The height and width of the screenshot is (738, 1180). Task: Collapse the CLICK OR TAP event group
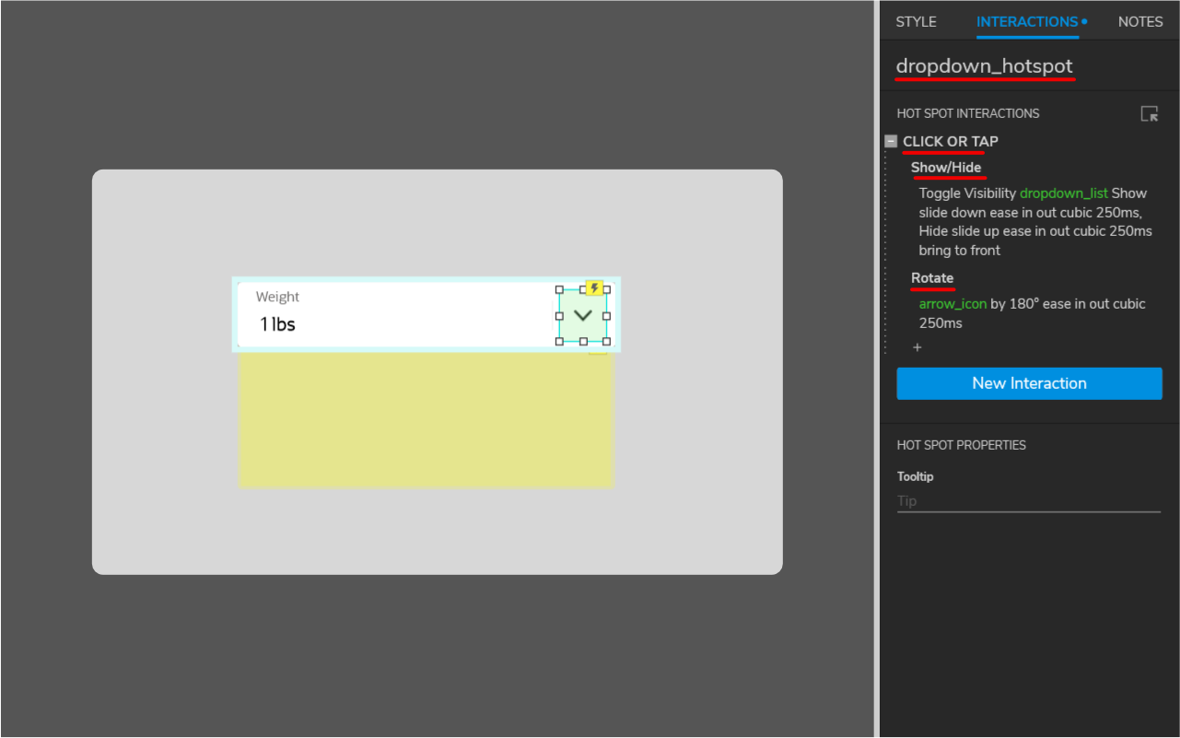(890, 141)
